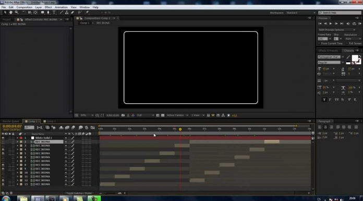Check the From Current Time checkbox
This screenshot has height=201, width=363.
[319, 43]
